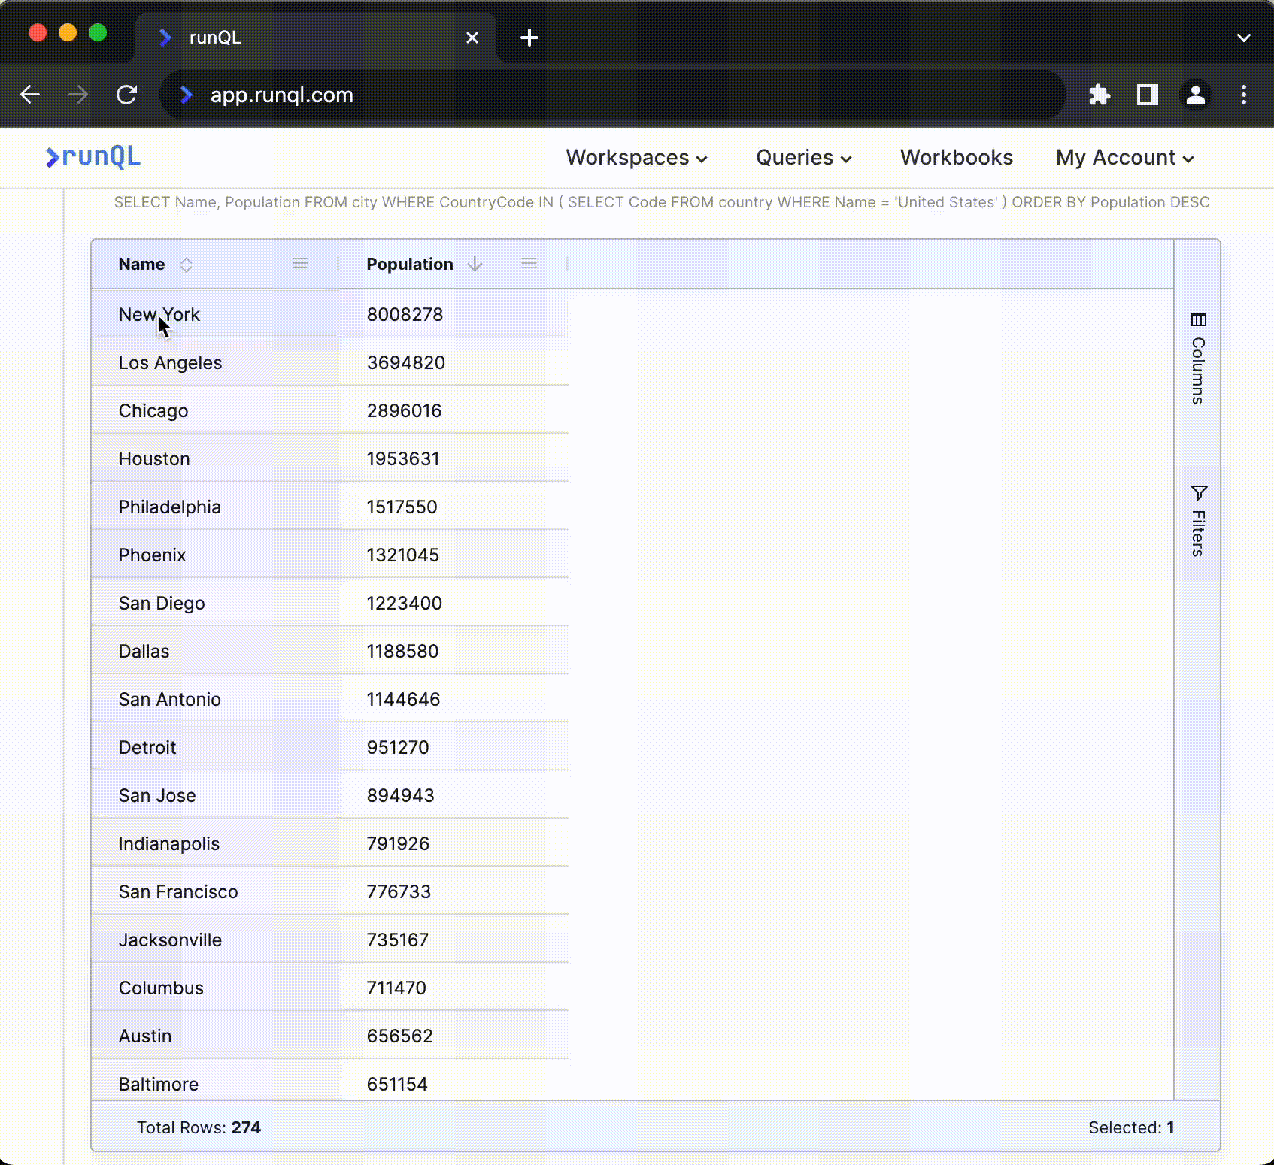Expand the Queries dropdown
The height and width of the screenshot is (1165, 1274).
pos(803,158)
